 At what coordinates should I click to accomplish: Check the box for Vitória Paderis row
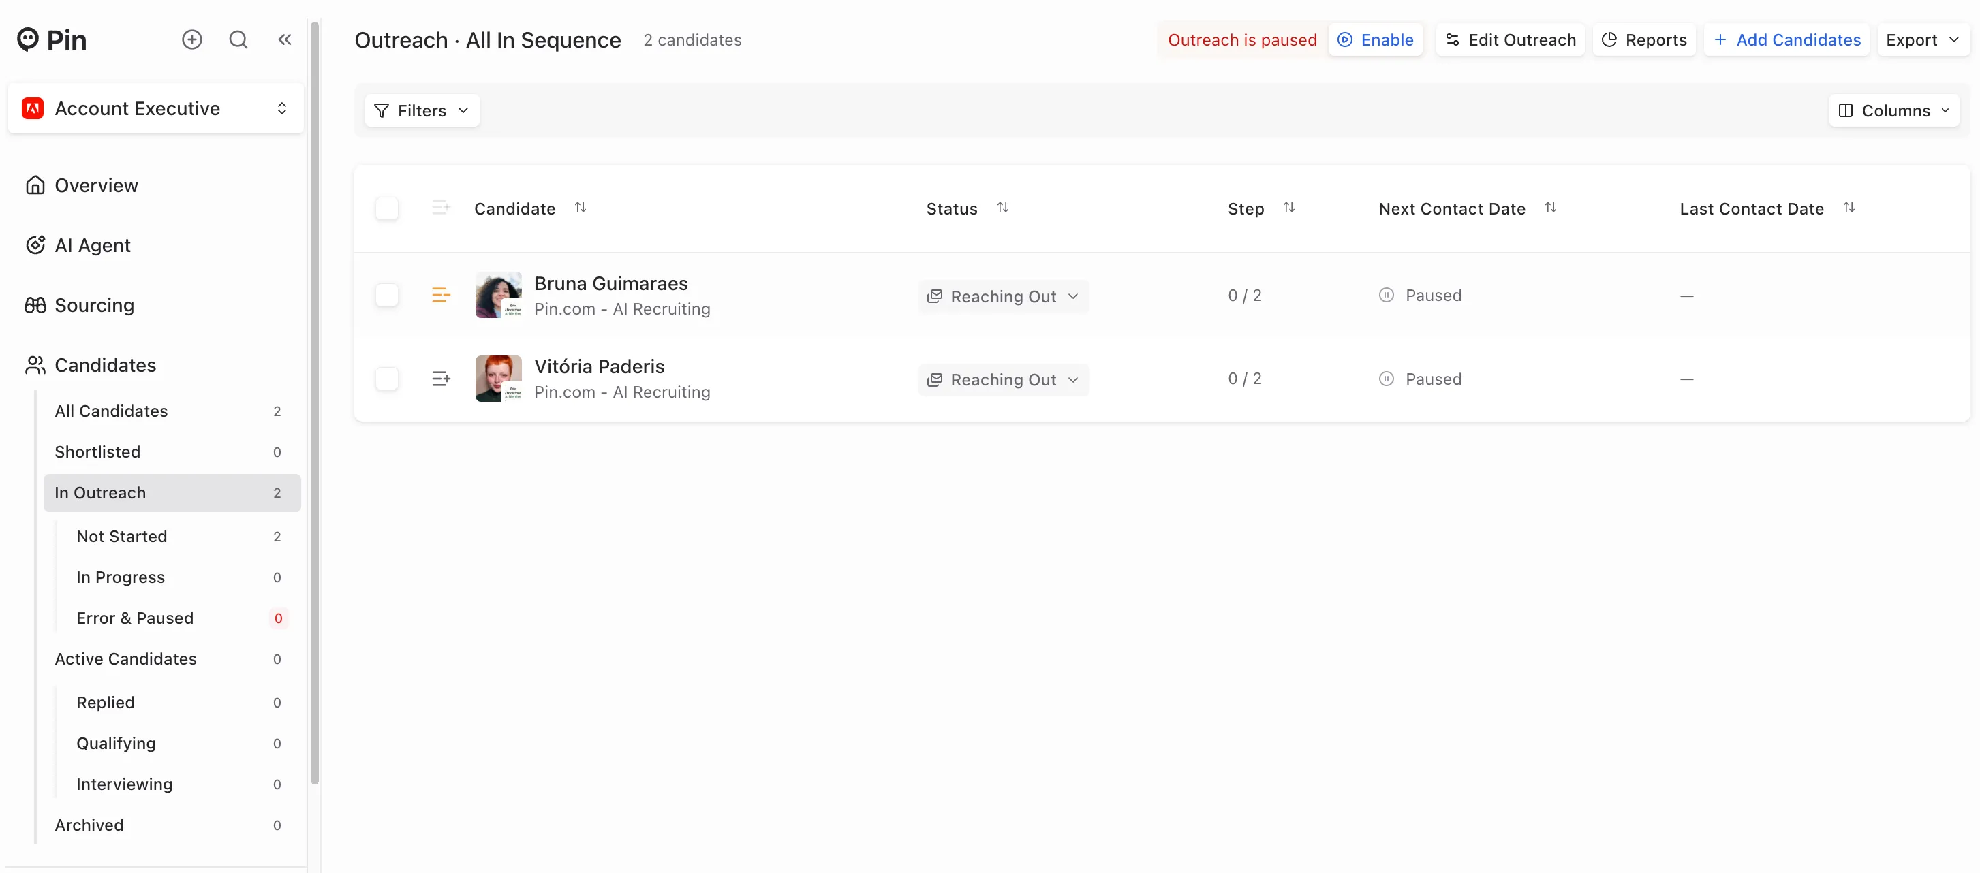point(386,379)
